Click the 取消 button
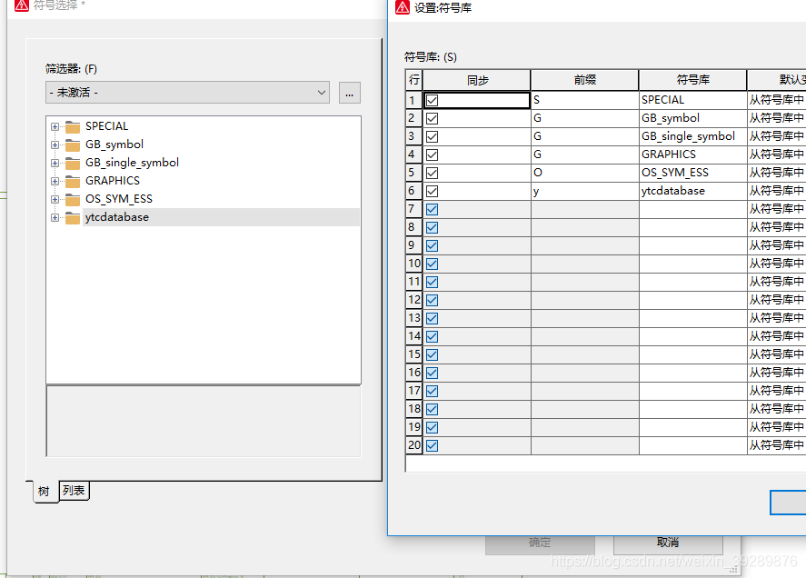 [668, 543]
